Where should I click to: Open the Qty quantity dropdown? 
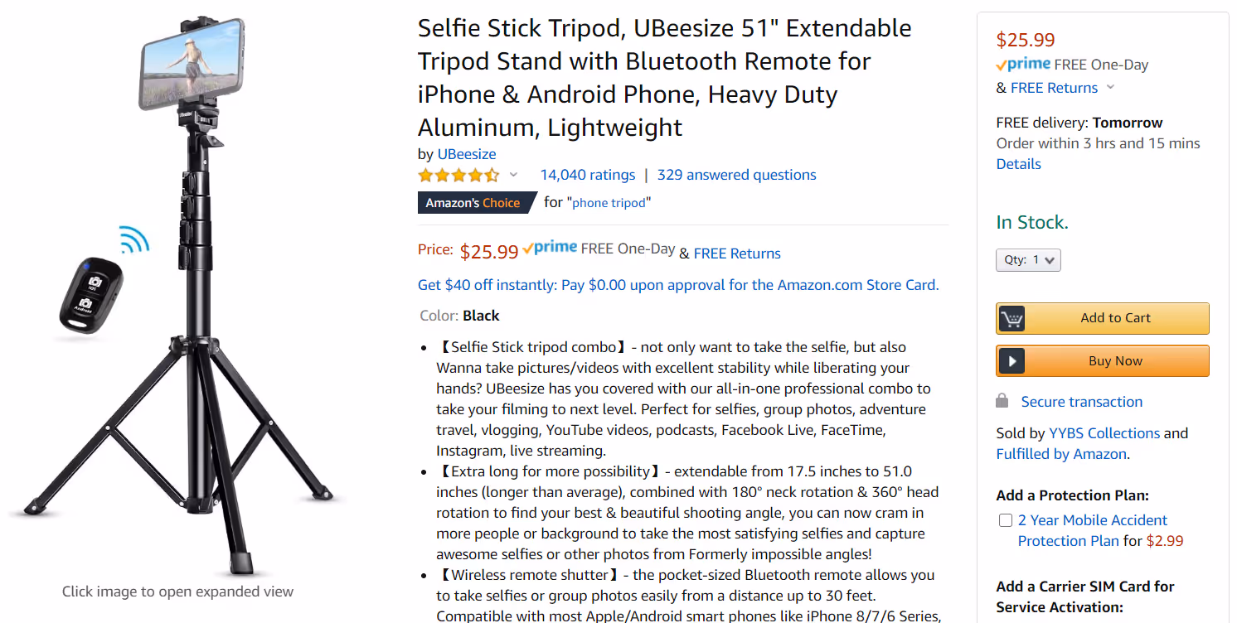(1028, 259)
